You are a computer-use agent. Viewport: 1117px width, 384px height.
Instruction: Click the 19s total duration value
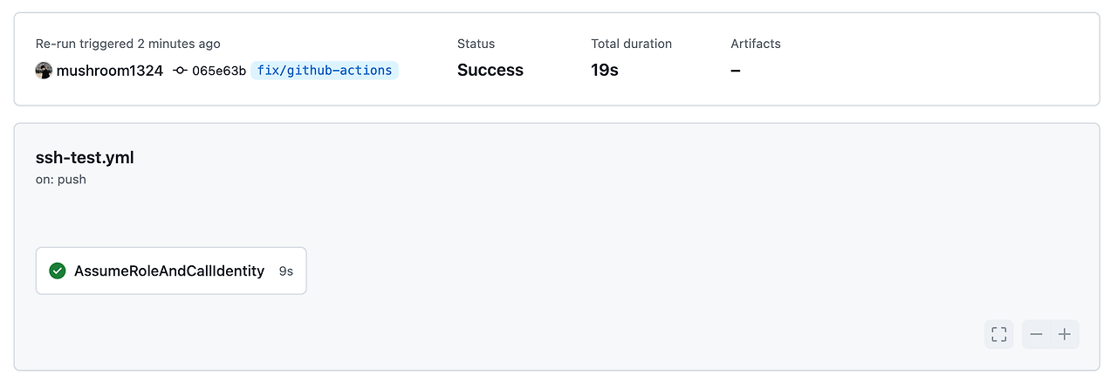(x=605, y=71)
